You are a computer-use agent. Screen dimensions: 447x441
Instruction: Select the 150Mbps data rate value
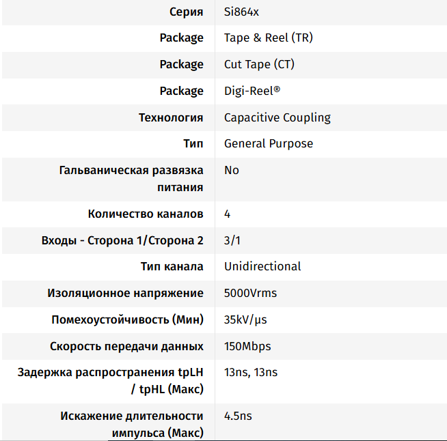[247, 346]
